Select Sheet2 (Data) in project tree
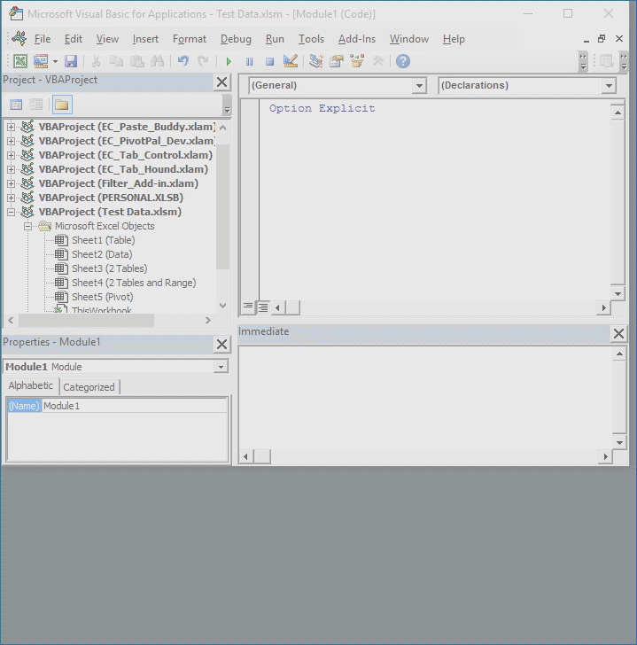Image resolution: width=637 pixels, height=645 pixels. pos(102,254)
